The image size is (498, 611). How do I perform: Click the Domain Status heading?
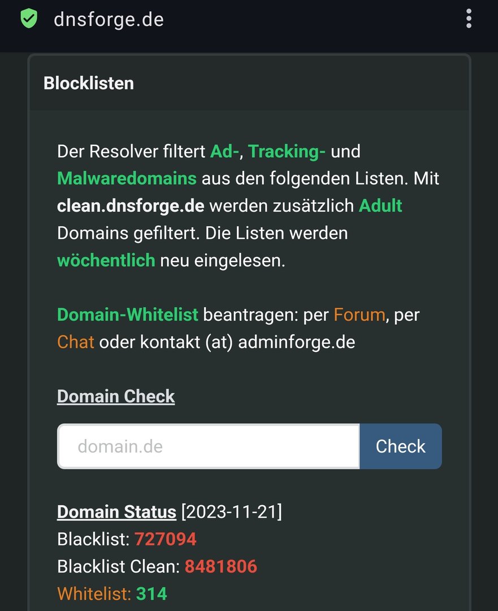(116, 512)
